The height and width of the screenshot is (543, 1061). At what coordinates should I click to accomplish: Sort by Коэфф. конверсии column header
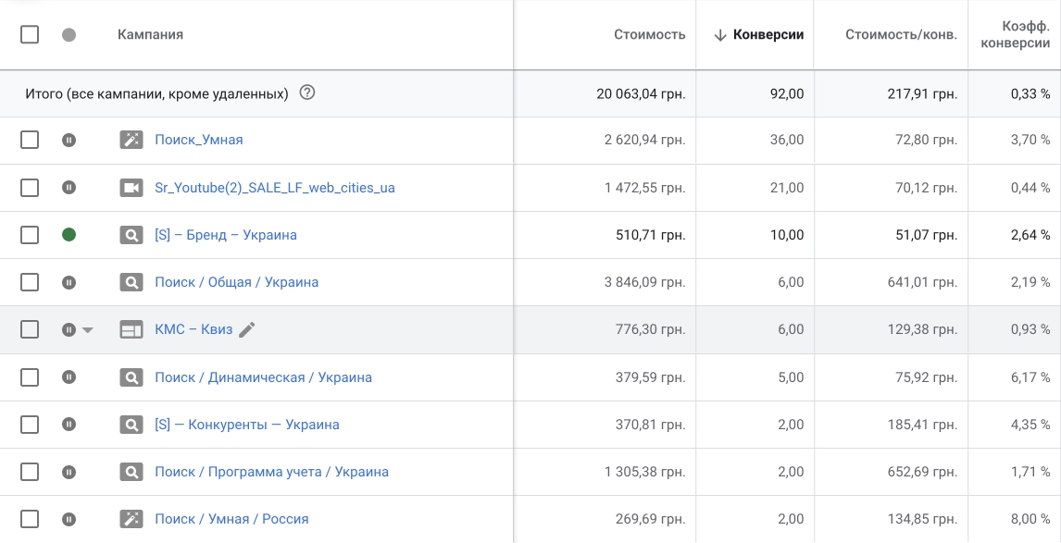click(x=1016, y=34)
